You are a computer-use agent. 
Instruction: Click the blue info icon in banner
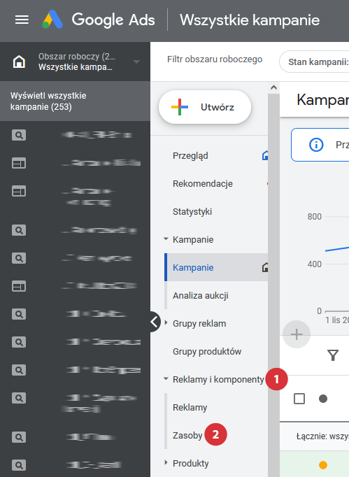[316, 145]
